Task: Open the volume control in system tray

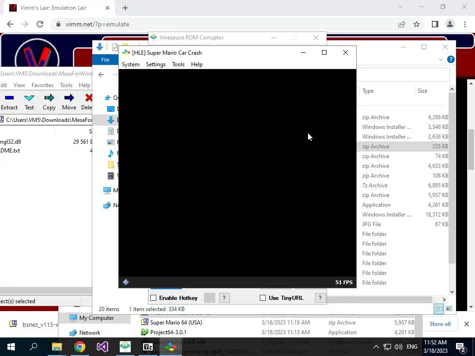Action: 398,347
